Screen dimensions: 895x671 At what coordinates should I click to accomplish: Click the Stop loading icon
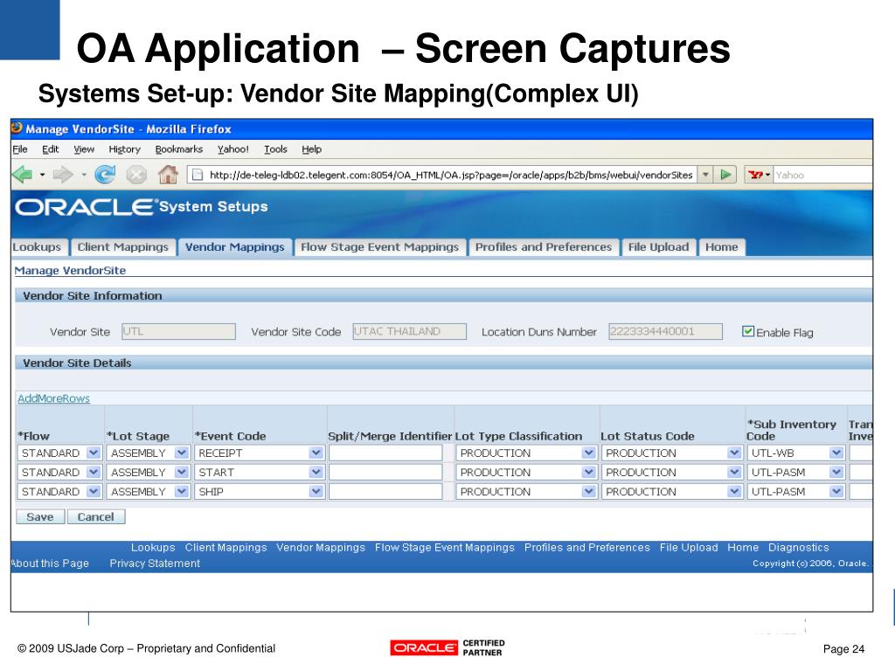click(x=136, y=175)
